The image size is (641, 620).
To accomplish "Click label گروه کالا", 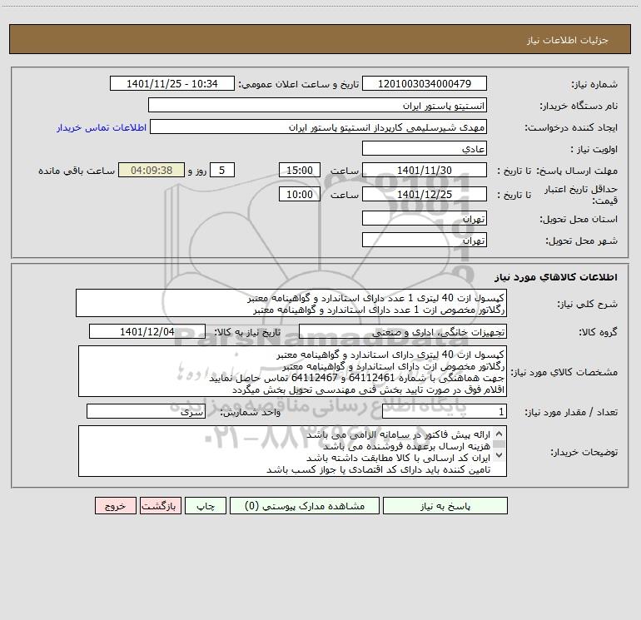I will coord(598,332).
